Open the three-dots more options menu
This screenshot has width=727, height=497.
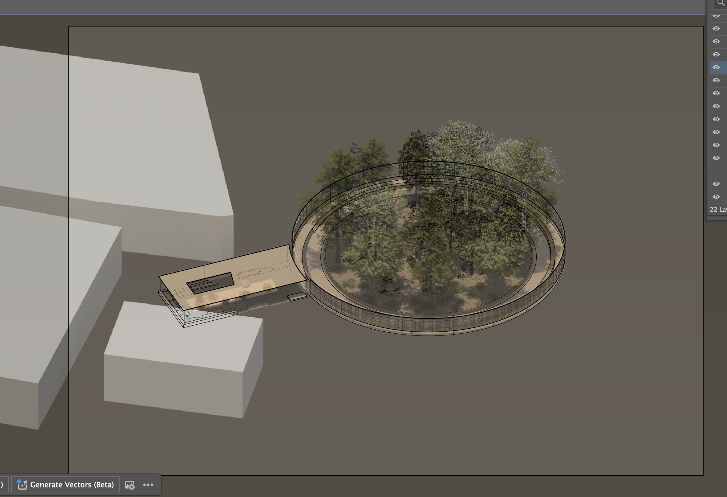(x=148, y=485)
